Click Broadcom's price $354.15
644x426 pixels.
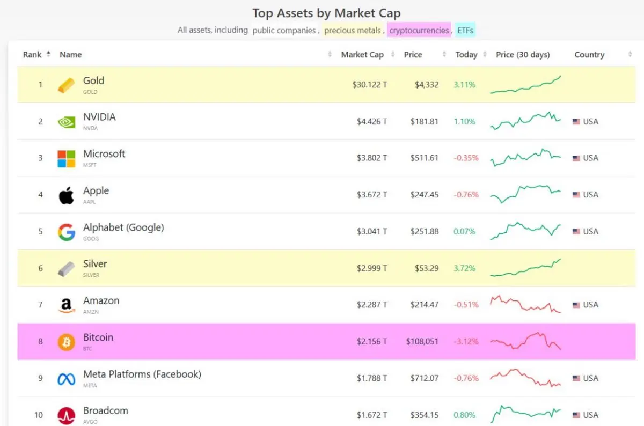(x=425, y=415)
